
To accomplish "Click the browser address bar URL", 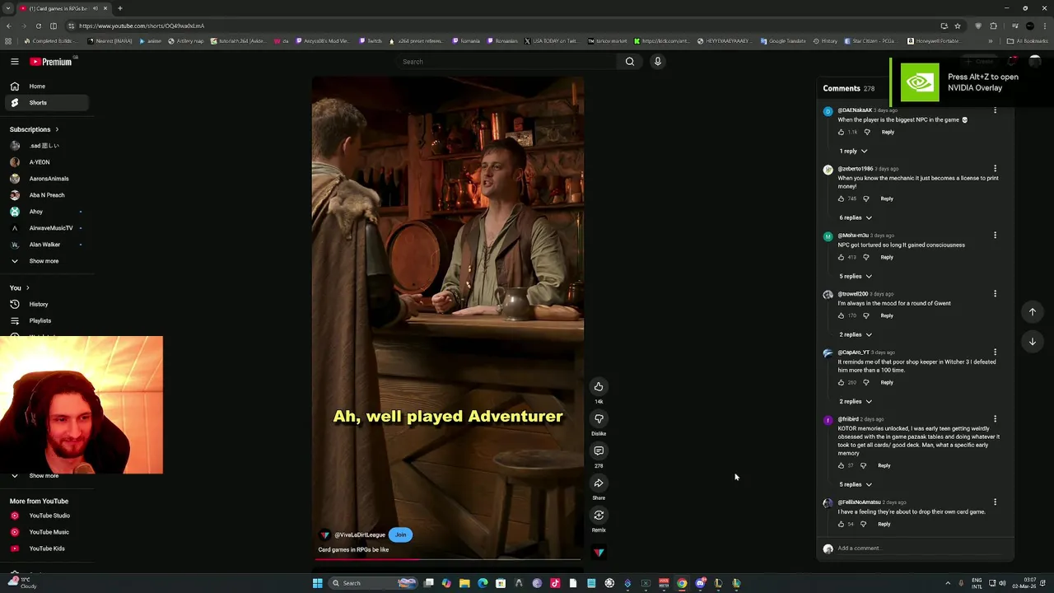I will [142, 26].
